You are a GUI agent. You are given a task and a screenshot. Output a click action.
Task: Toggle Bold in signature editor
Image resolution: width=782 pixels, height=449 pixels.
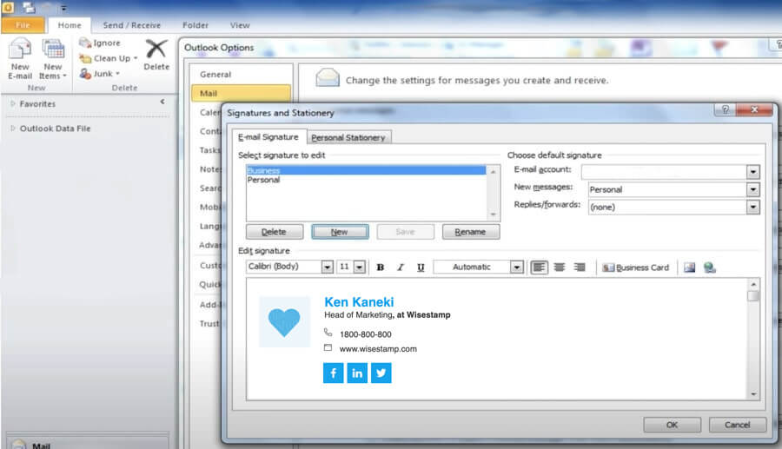point(380,267)
